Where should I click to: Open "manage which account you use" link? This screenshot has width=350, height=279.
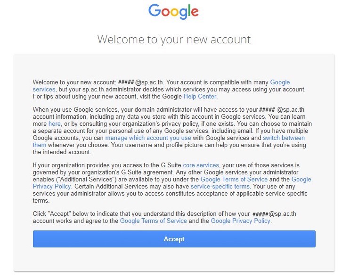click(148, 138)
